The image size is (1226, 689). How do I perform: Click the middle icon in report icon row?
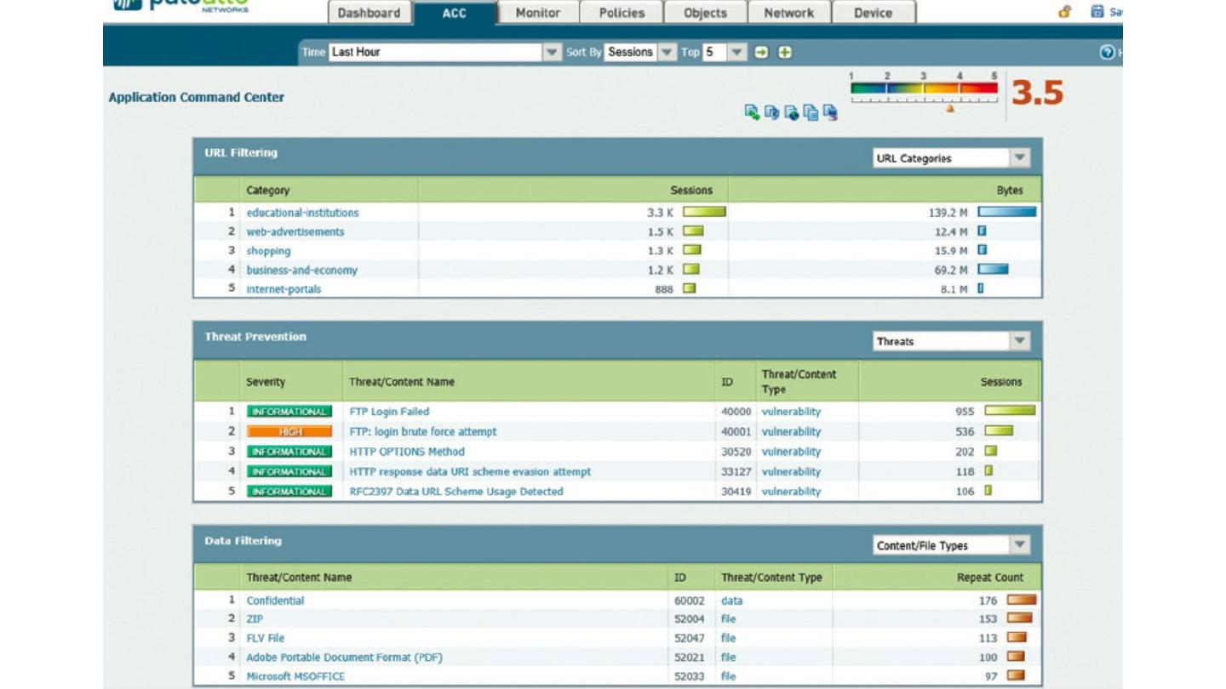(x=791, y=112)
